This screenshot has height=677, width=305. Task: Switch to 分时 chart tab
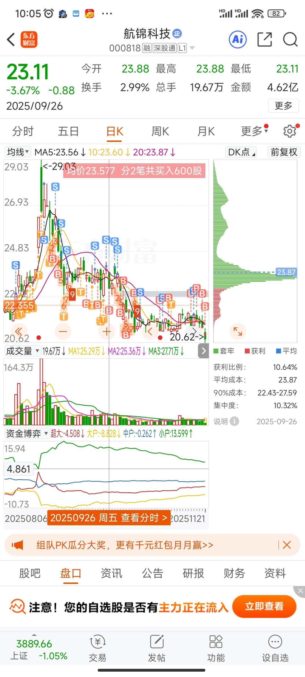point(23,131)
